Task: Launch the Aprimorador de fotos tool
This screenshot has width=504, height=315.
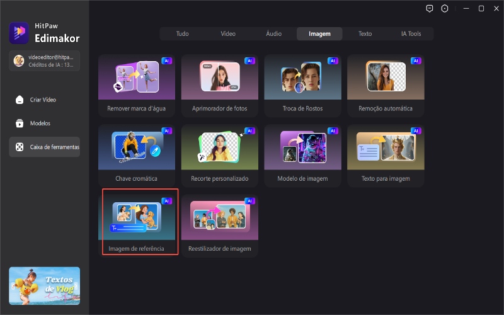Action: click(x=219, y=85)
